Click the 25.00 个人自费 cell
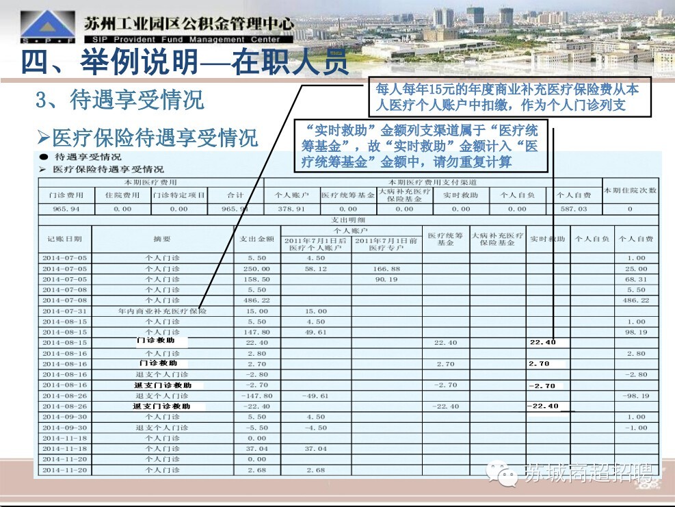This screenshot has height=507, width=675. tap(636, 269)
